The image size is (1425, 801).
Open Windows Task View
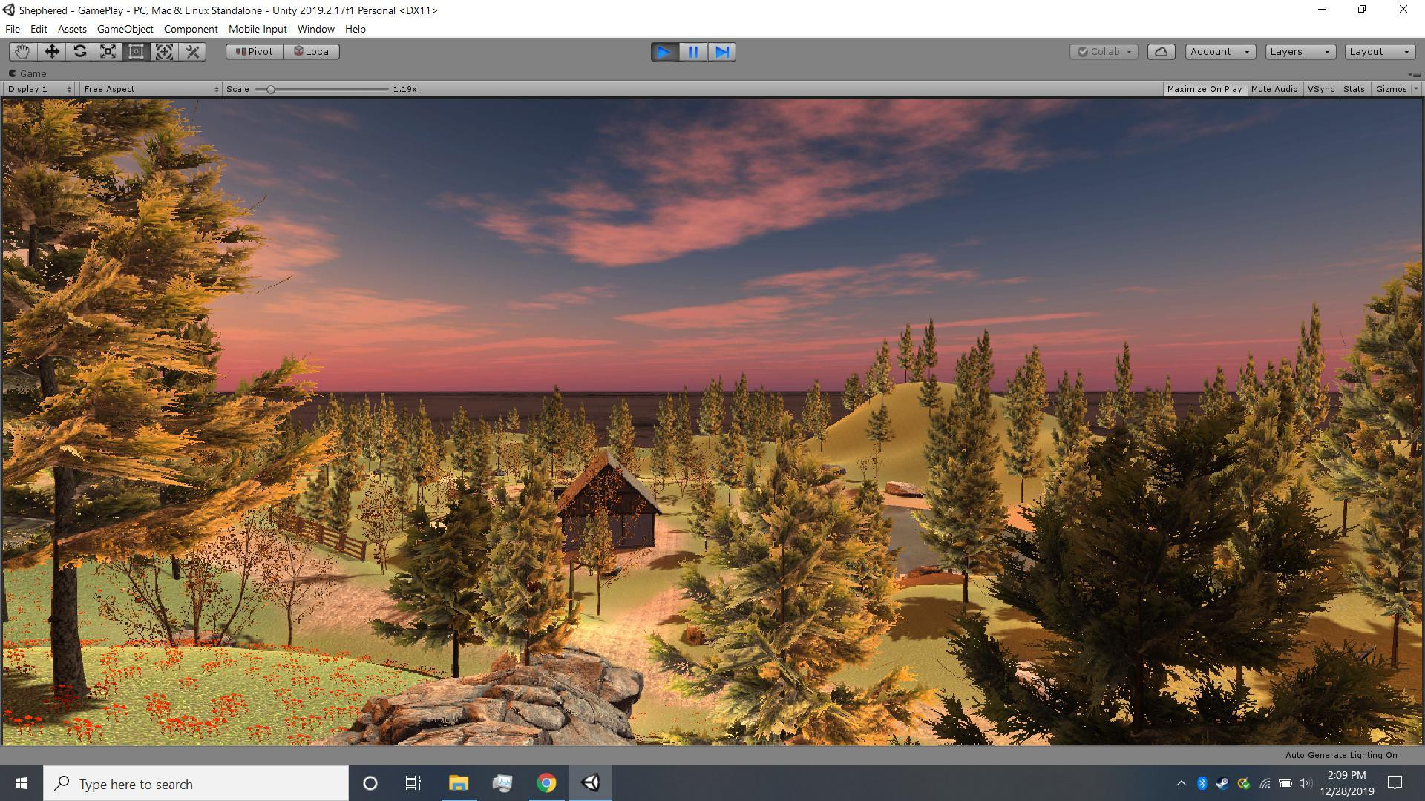click(413, 783)
